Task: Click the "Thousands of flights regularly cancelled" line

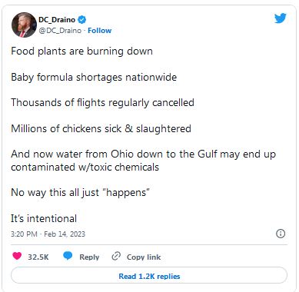Action: pos(102,103)
